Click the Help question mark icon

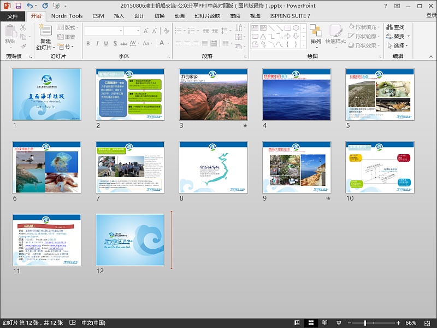[x=386, y=5]
